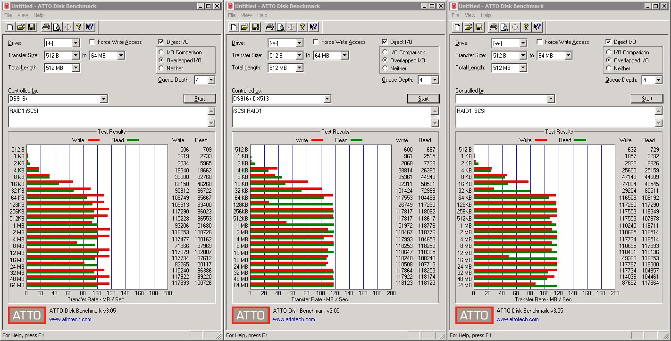Open Help menu in DS916+ DX513 window
This screenshot has width=671, height=341.
[262, 15]
